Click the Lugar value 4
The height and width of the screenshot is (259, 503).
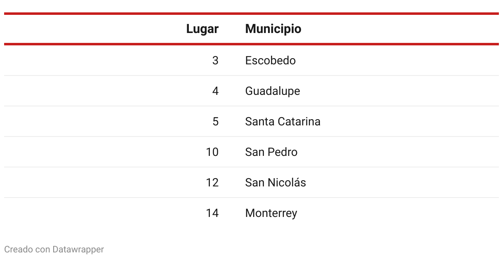[215, 91]
